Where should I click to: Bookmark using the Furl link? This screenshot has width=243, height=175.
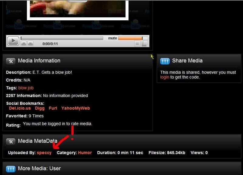point(53,108)
